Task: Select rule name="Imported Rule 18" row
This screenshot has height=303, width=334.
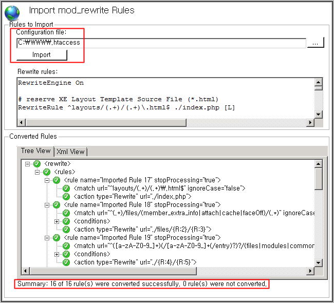Action: coord(142,205)
